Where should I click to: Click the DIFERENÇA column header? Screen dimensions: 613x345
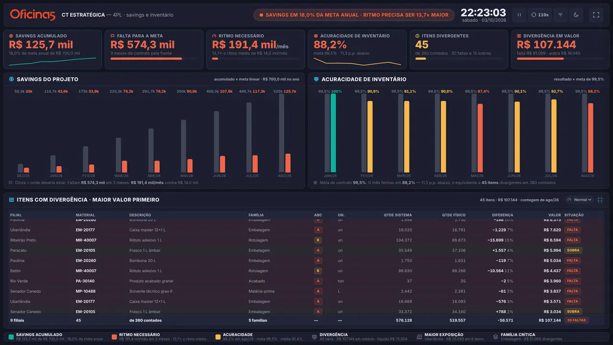(x=502, y=215)
